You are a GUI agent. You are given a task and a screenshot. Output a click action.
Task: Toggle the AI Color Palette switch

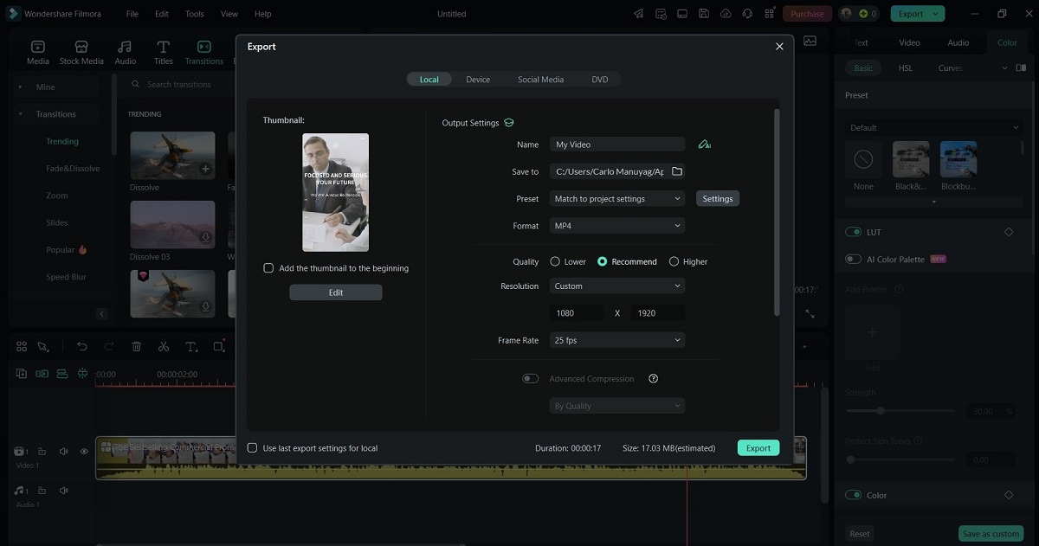click(x=854, y=260)
